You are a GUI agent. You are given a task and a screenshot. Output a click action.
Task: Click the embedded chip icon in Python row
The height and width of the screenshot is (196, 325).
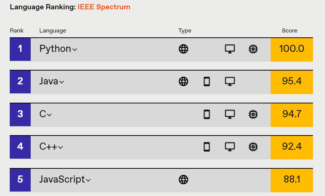click(253, 49)
